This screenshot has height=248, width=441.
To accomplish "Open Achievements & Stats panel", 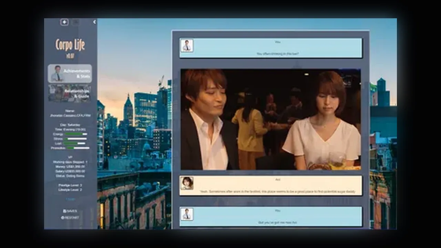I will click(70, 73).
